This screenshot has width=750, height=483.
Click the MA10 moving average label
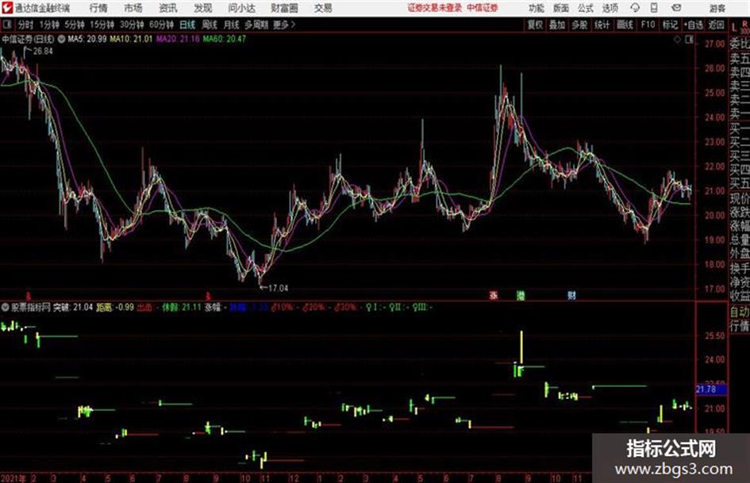click(131, 39)
